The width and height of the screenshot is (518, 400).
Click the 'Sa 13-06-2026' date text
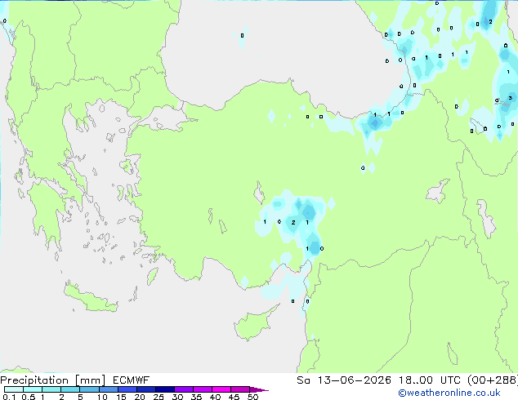[x=344, y=380]
